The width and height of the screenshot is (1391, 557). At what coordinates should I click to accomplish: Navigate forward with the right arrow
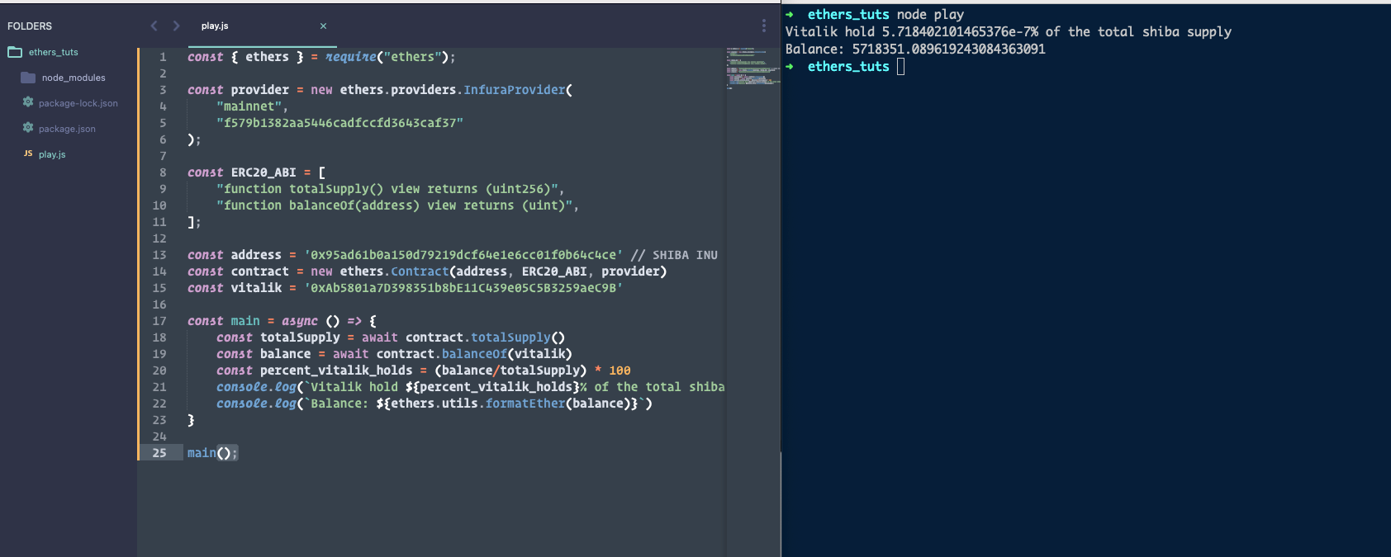(176, 26)
